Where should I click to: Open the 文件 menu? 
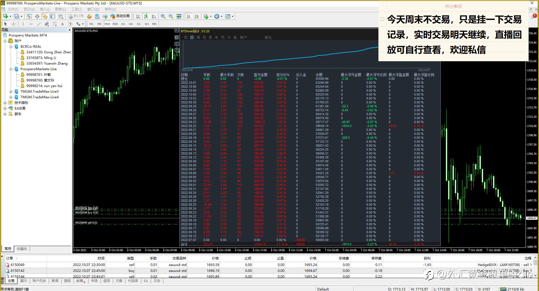13,9
